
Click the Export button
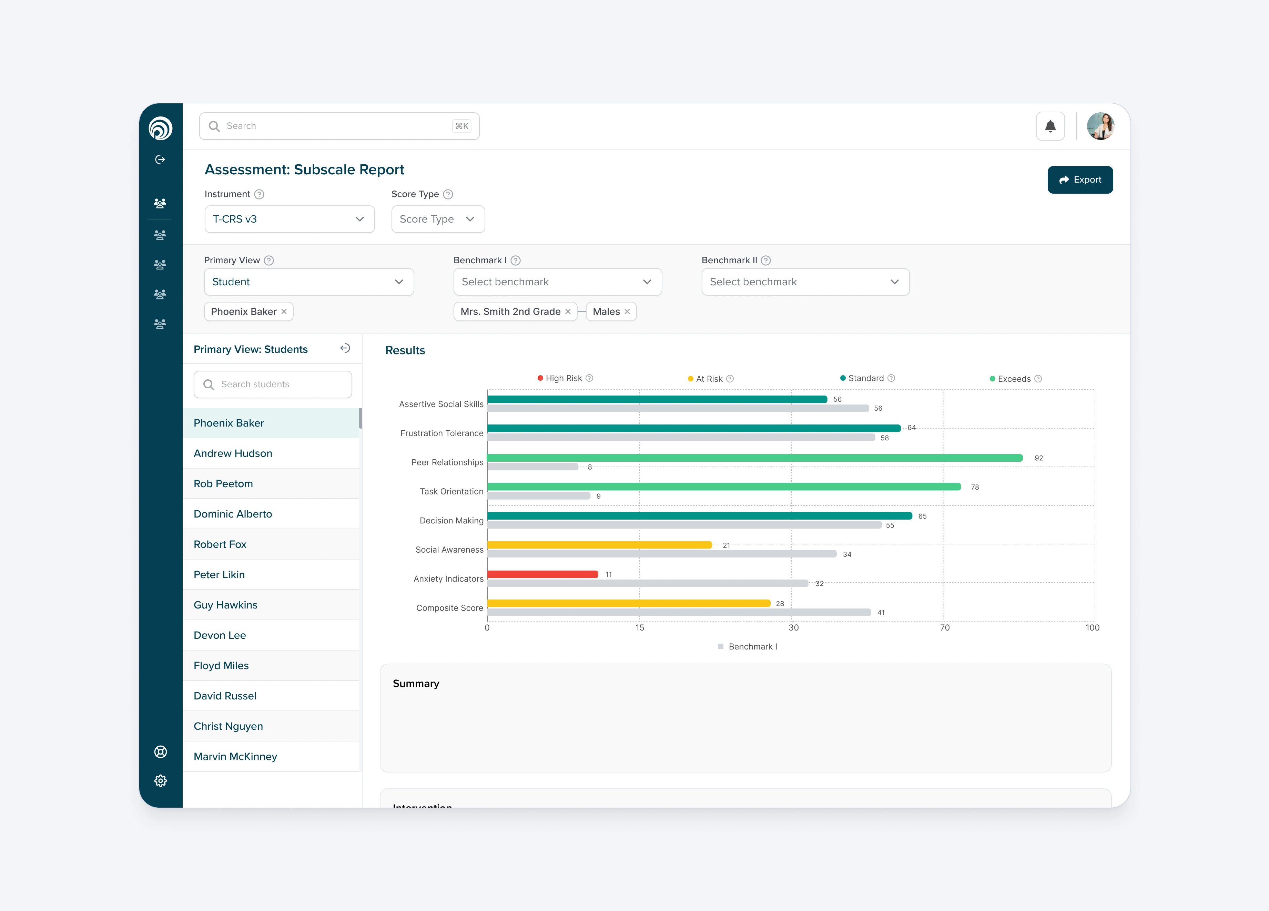pyautogui.click(x=1079, y=180)
